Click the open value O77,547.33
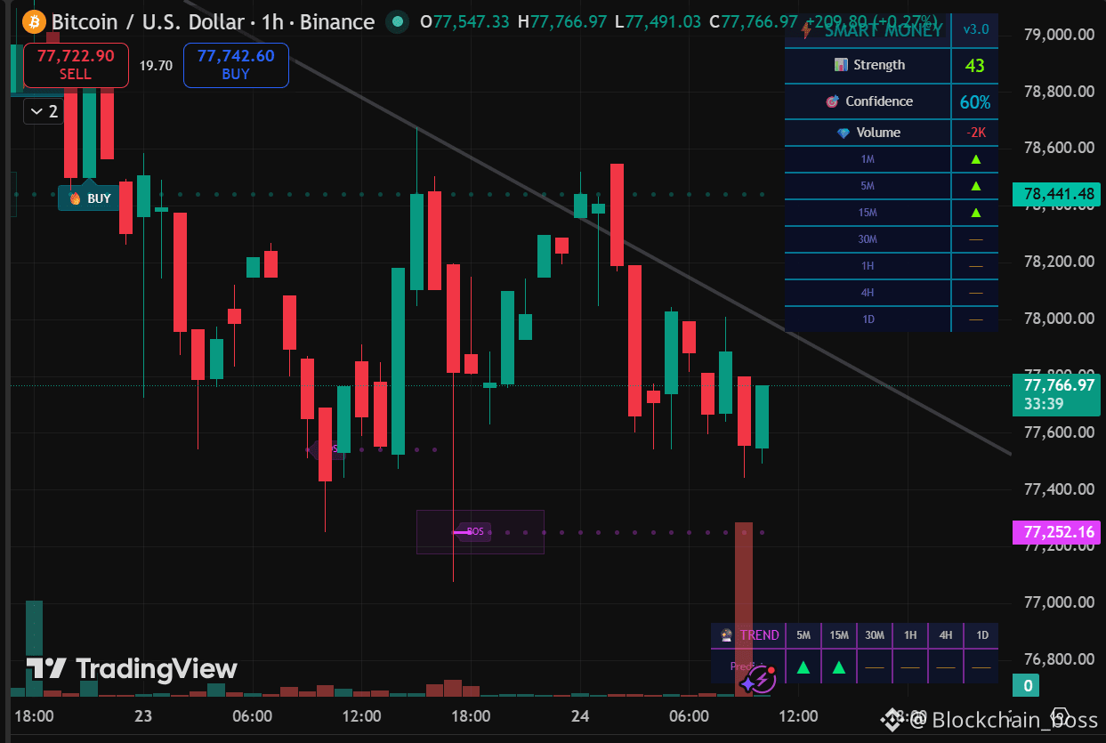The height and width of the screenshot is (743, 1106). pos(464,21)
